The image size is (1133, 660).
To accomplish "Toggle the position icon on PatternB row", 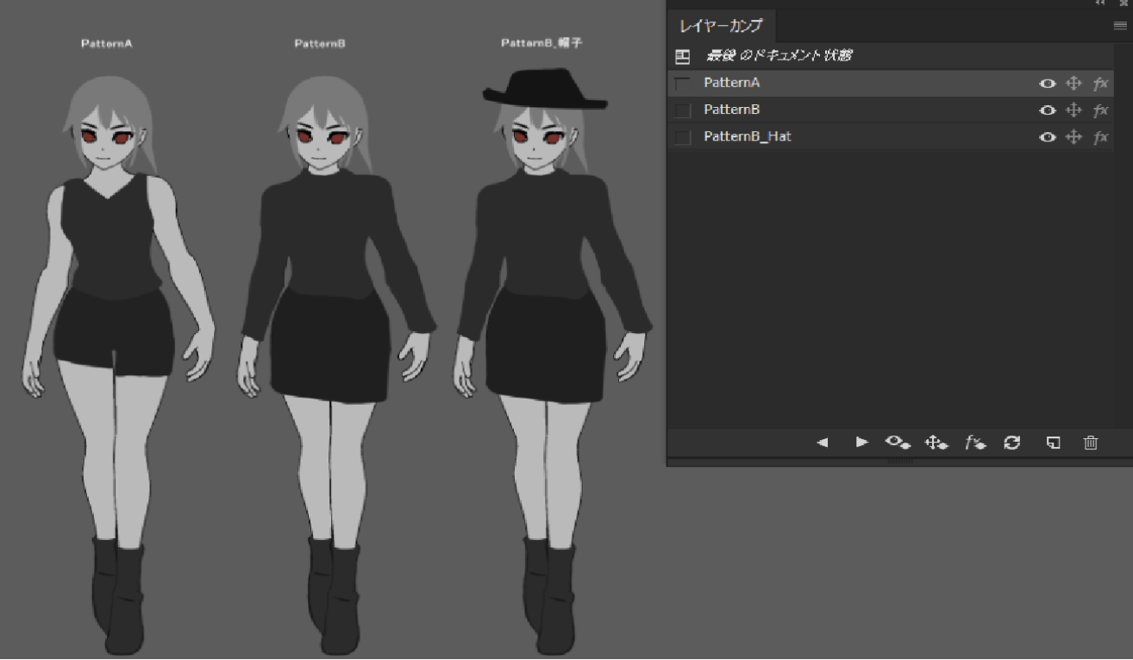I will pos(1074,110).
